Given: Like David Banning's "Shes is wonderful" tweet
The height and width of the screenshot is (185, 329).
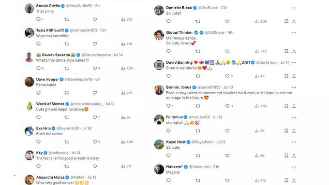Looking at the screenshot, I should pyautogui.click(x=227, y=76).
